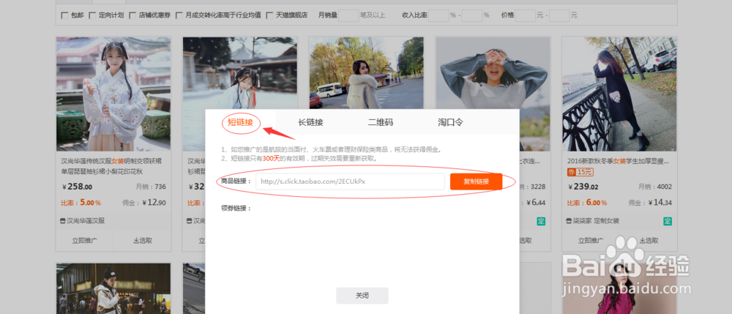This screenshot has height=314, width=732.
Task: Click the 佣金：¥14.34 text
Action: tap(650, 203)
